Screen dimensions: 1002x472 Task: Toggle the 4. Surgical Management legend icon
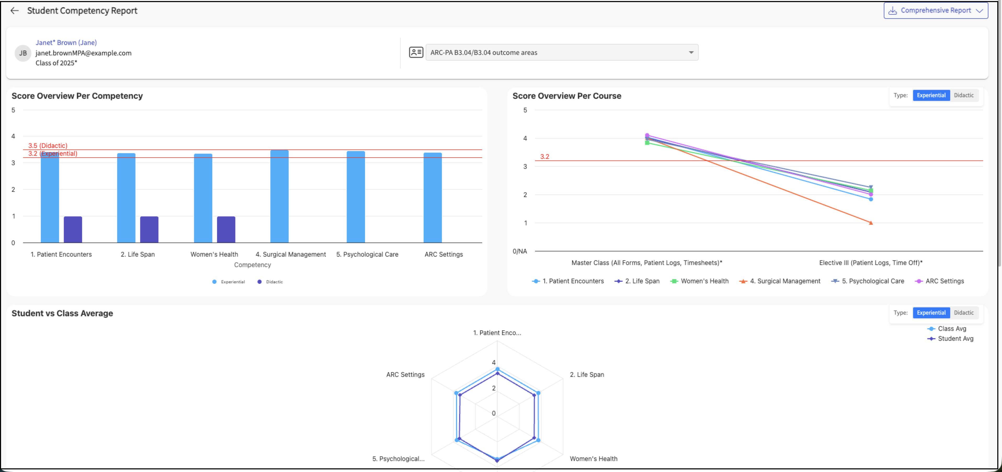click(x=743, y=281)
